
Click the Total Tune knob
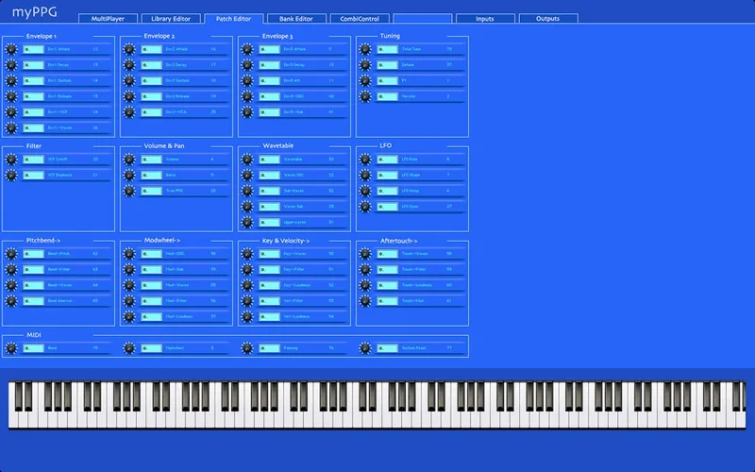[x=365, y=49]
